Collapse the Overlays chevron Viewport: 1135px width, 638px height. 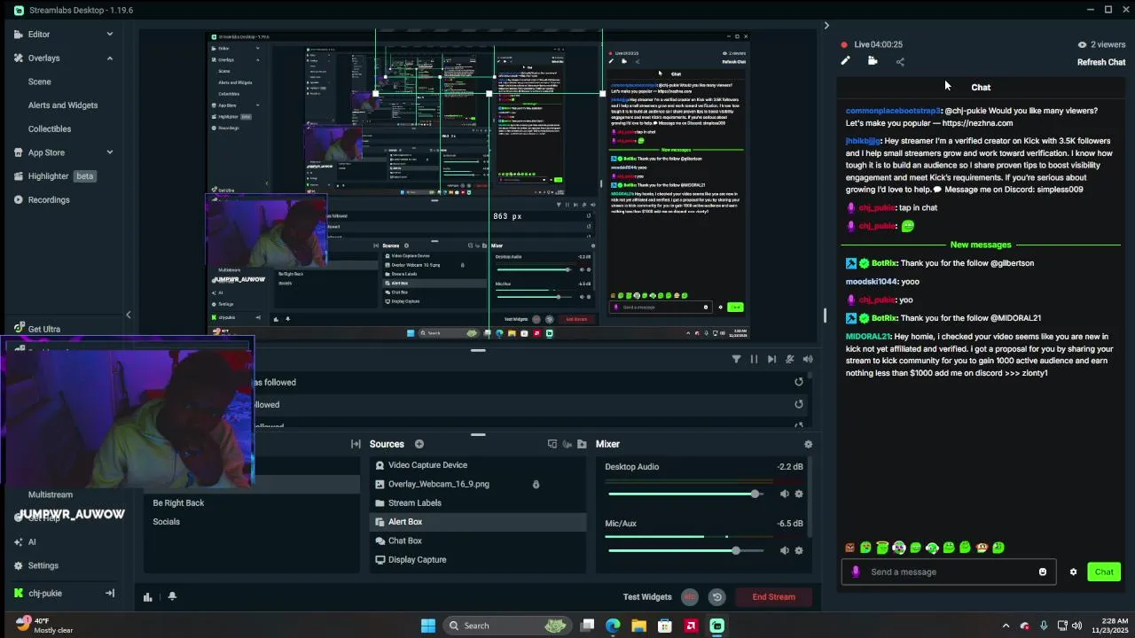(110, 58)
